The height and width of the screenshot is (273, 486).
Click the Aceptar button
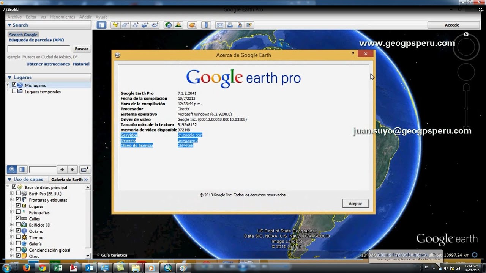pos(355,204)
